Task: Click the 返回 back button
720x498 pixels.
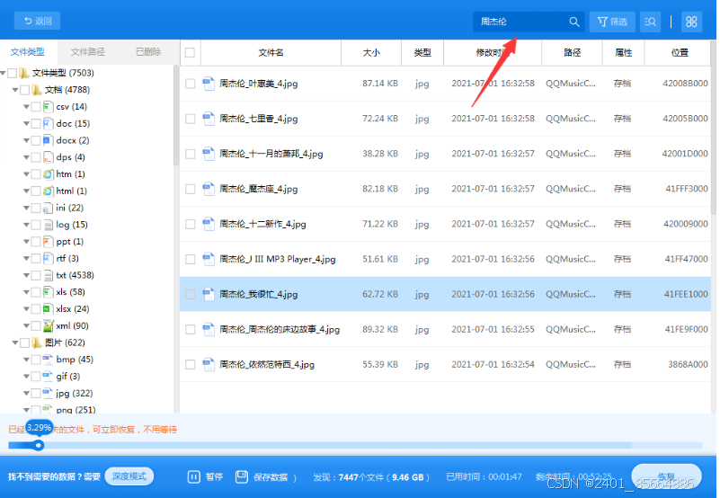Action: pos(37,21)
